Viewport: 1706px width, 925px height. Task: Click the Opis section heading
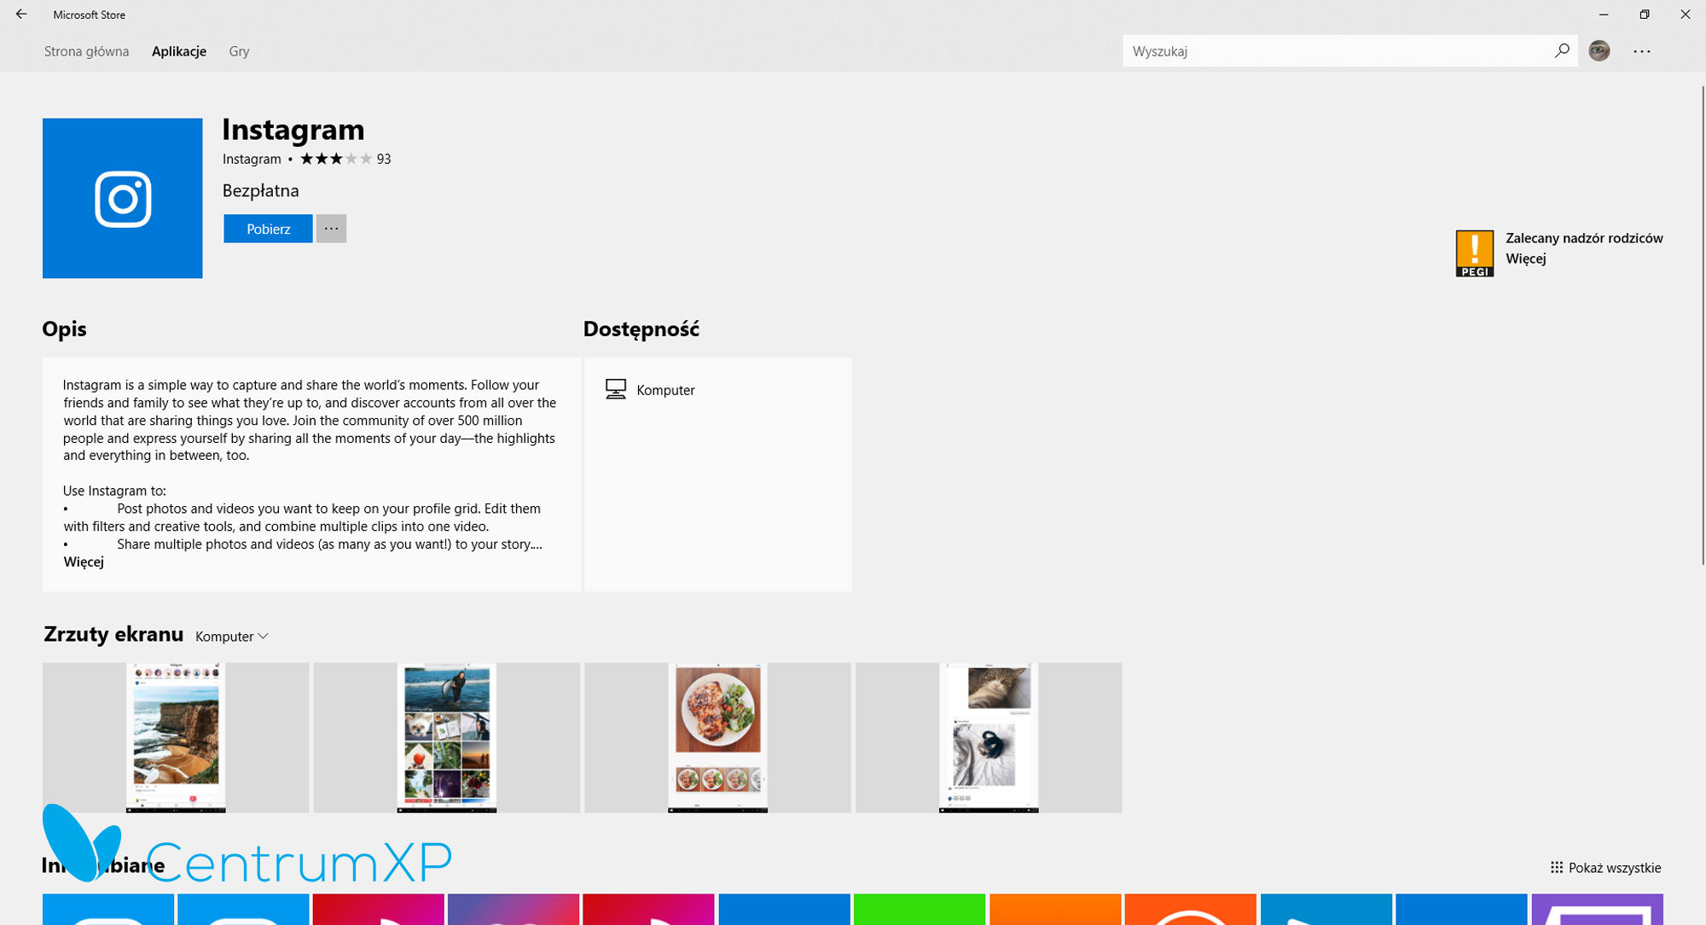click(65, 329)
